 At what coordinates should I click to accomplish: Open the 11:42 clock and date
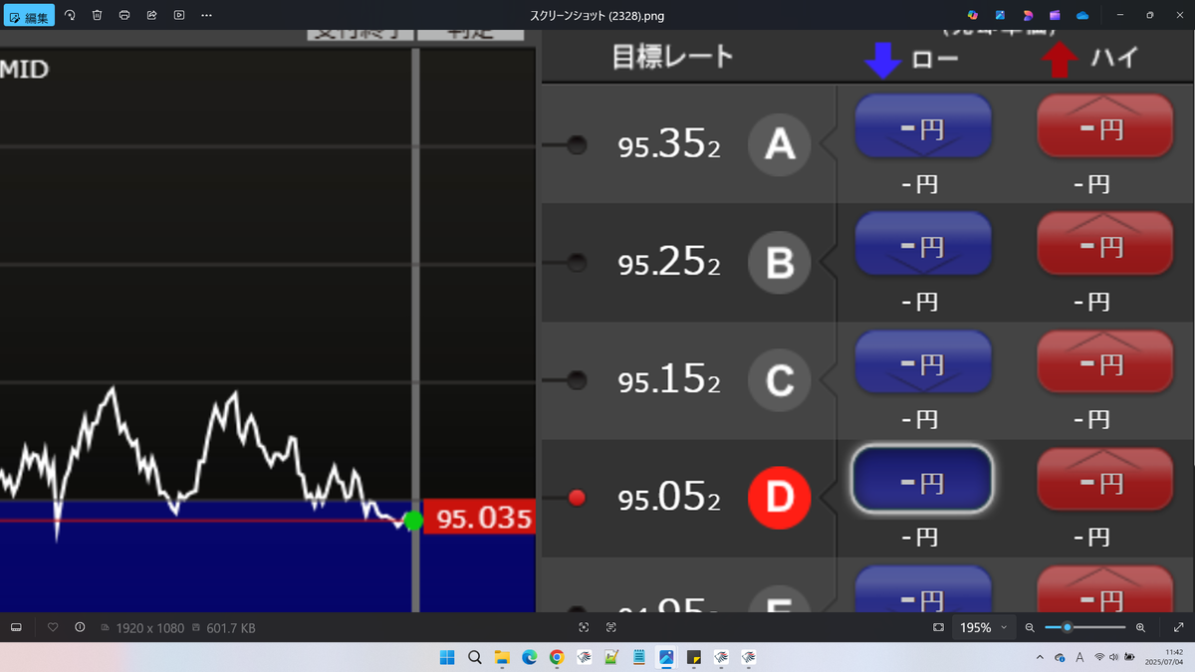(x=1166, y=657)
